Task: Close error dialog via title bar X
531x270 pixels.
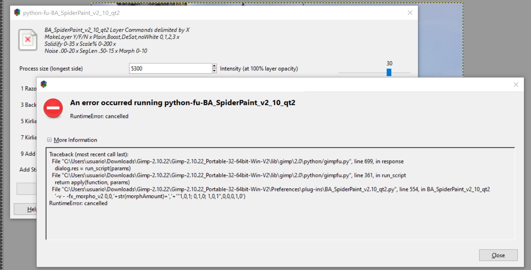Action: coord(516,85)
